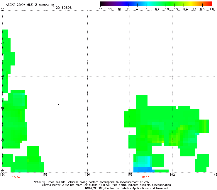Click the note line "3)Data buffer is 22 hrs"

point(106,185)
